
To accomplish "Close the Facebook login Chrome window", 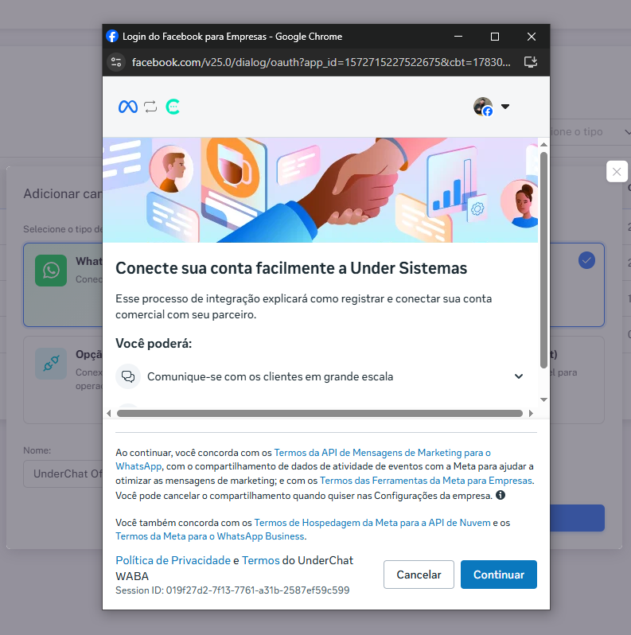I will point(532,37).
